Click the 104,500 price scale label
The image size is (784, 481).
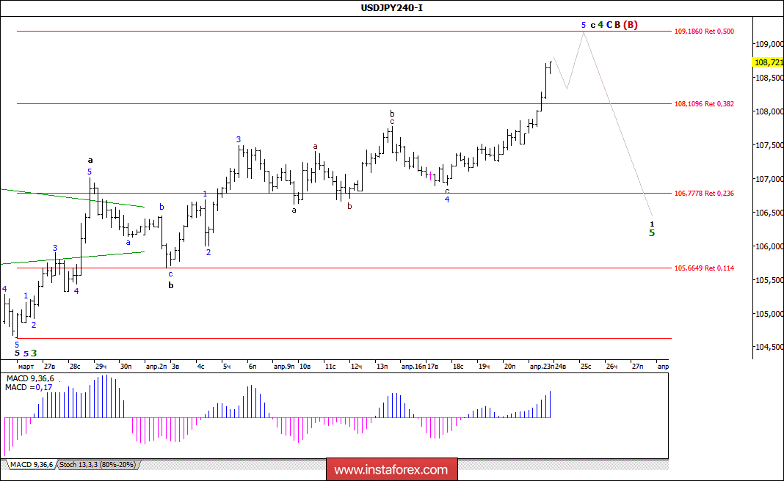(769, 347)
